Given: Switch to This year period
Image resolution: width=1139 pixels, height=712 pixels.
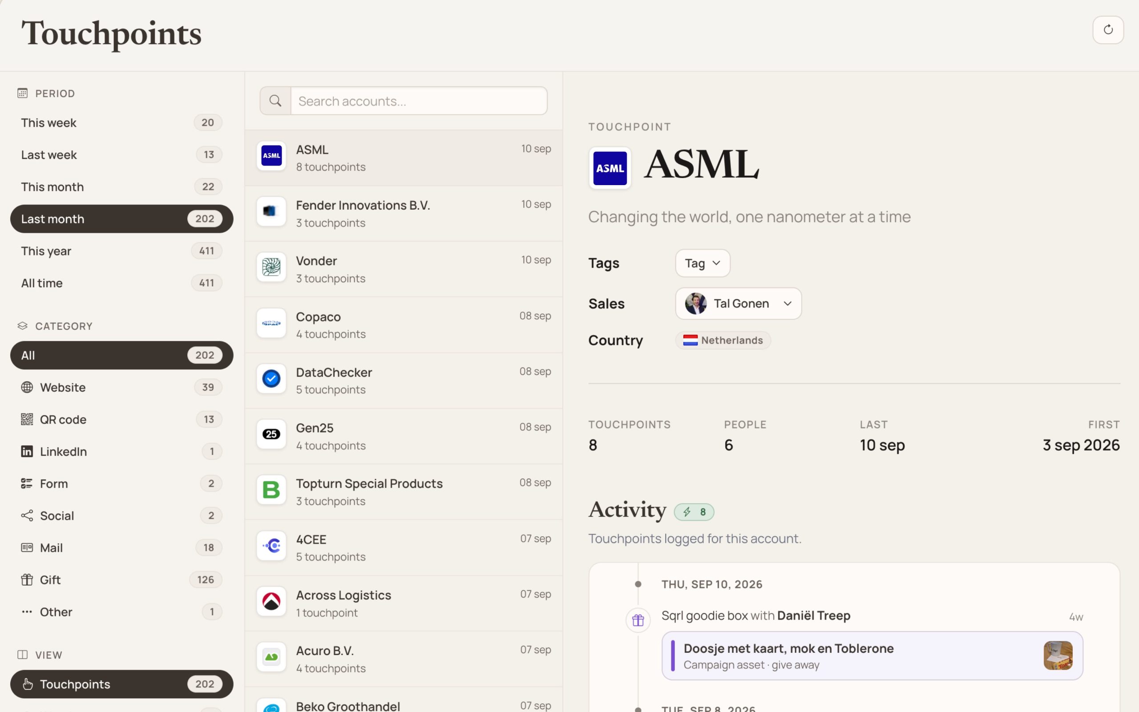Looking at the screenshot, I should click(x=121, y=251).
